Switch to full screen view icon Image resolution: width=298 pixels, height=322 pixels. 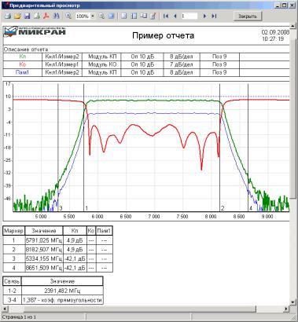[x=111, y=16]
